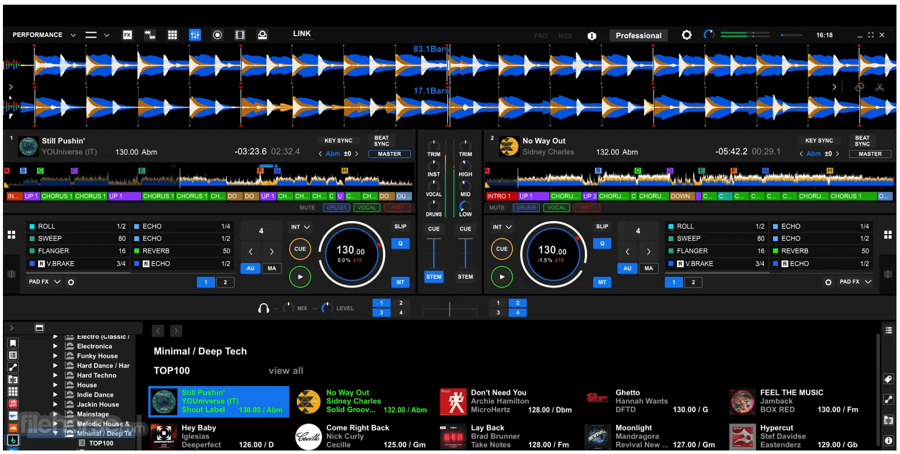900x454 pixels.
Task: Click the scissors icon beside the waveform
Action: [879, 87]
